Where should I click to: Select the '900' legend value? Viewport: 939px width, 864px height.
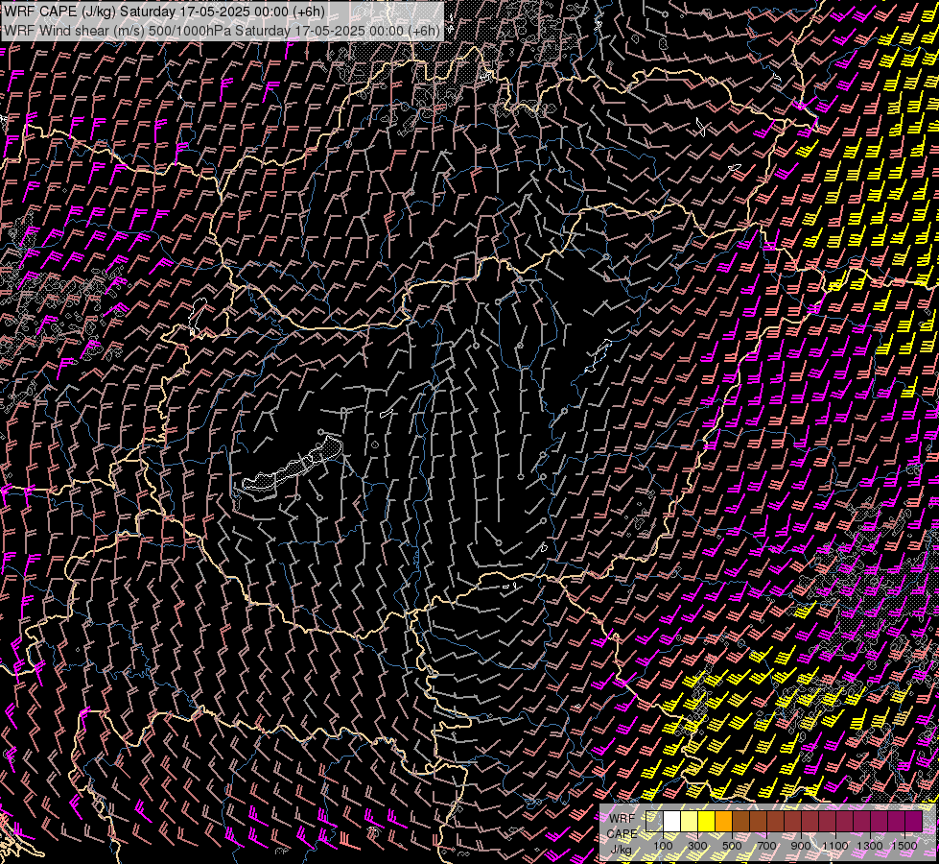coord(801,846)
